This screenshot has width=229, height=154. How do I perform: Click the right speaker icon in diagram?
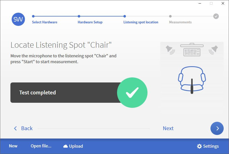tap(213, 50)
